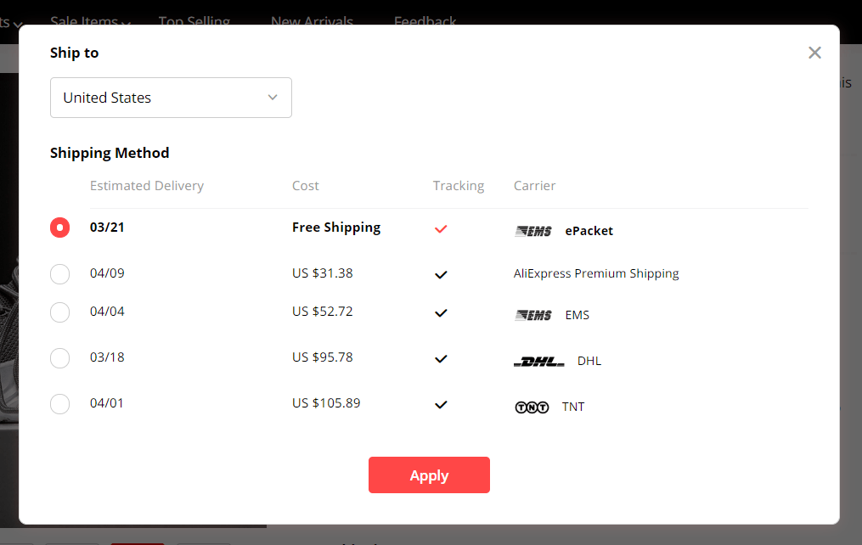The height and width of the screenshot is (545, 862).
Task: Open the Top Selling tab
Action: pyautogui.click(x=194, y=21)
